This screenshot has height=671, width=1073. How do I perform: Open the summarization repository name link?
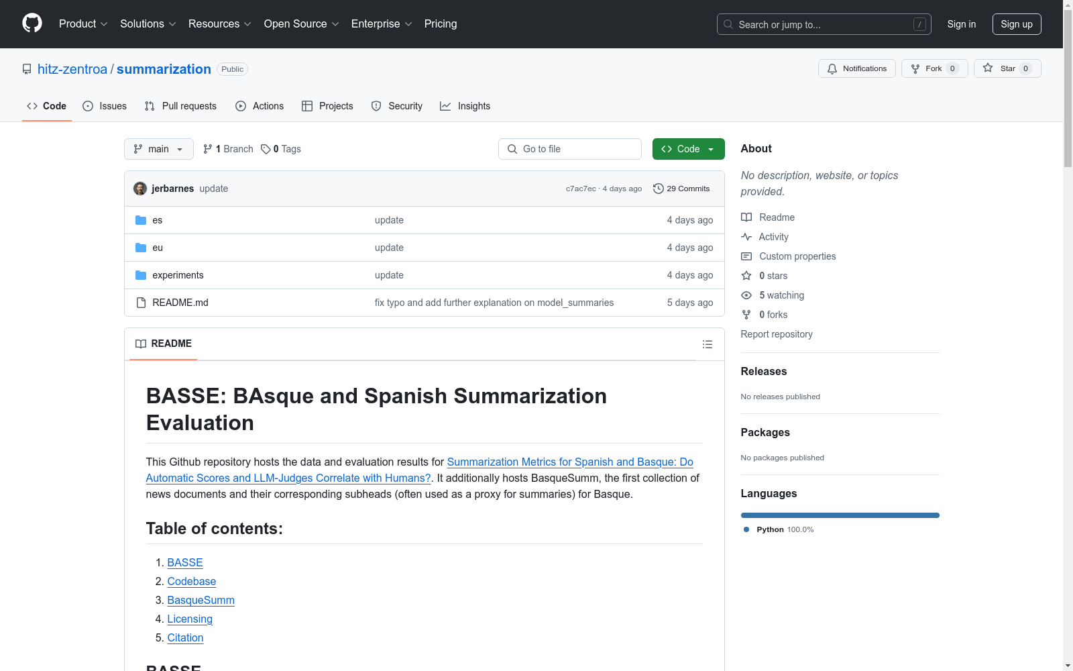point(164,69)
